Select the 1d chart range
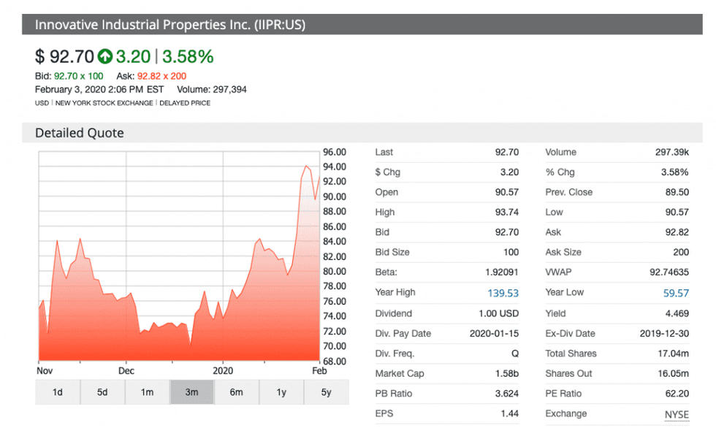 pyautogui.click(x=57, y=392)
